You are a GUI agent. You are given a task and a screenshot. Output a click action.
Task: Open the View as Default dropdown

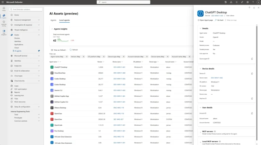click(59, 50)
